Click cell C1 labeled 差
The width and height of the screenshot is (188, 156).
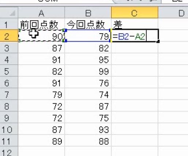click(x=135, y=24)
